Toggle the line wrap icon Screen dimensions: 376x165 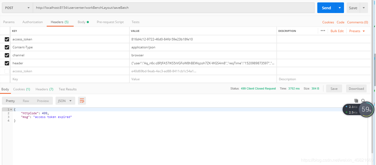click(82, 101)
